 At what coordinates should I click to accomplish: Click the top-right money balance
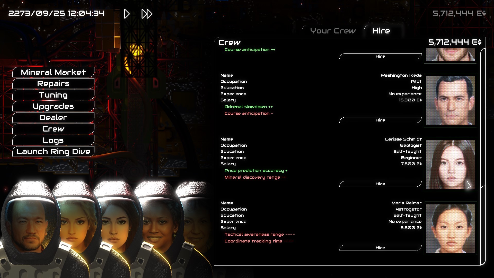[x=459, y=13]
